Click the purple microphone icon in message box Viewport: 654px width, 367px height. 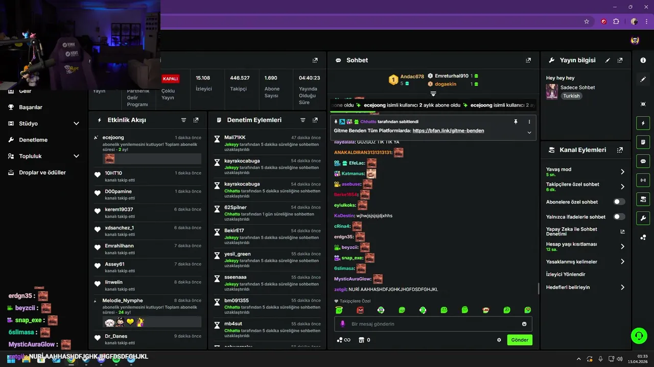[x=342, y=324]
